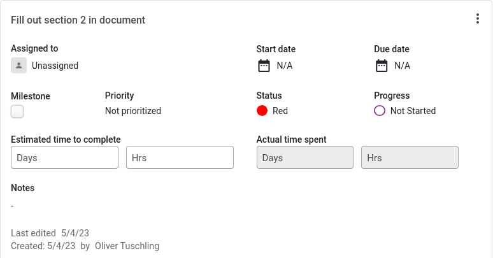Click the Due date calendar icon

coord(382,66)
